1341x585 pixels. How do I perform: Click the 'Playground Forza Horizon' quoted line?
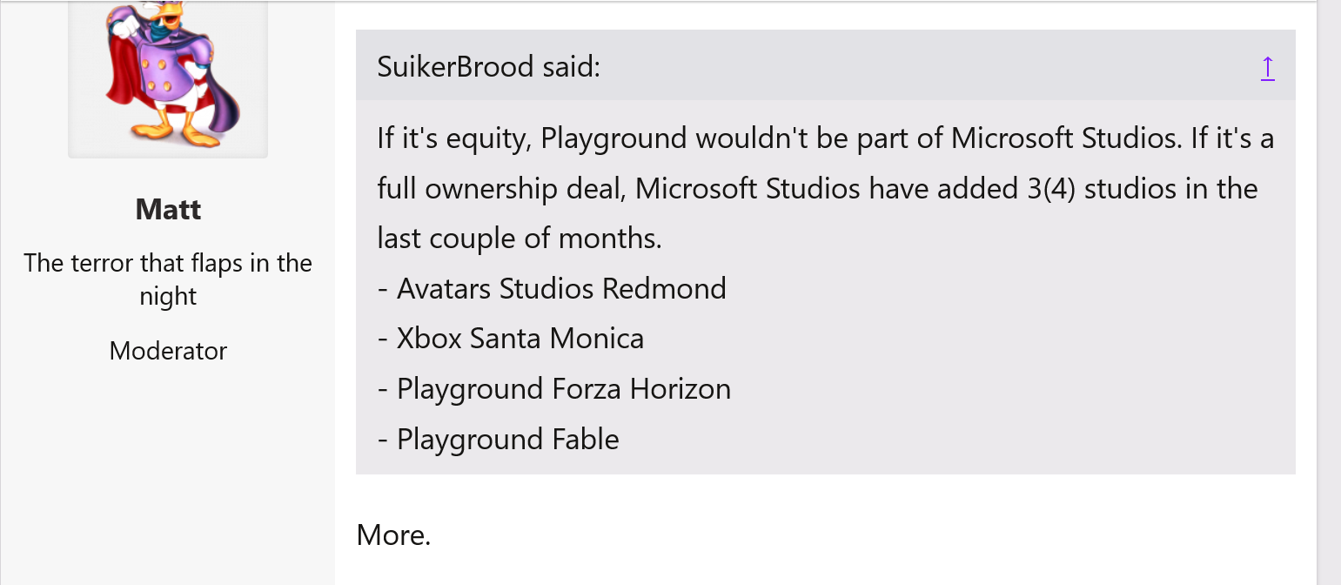pyautogui.click(x=554, y=388)
